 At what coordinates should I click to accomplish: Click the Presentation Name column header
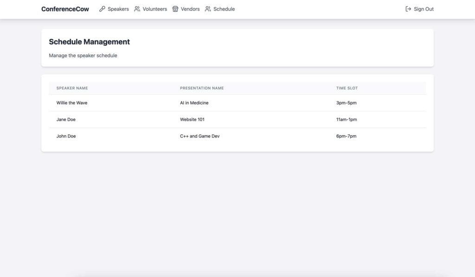click(202, 88)
